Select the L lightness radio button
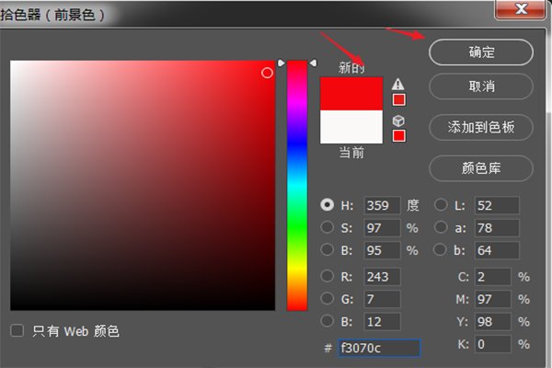Image resolution: width=552 pixels, height=368 pixels. point(441,205)
